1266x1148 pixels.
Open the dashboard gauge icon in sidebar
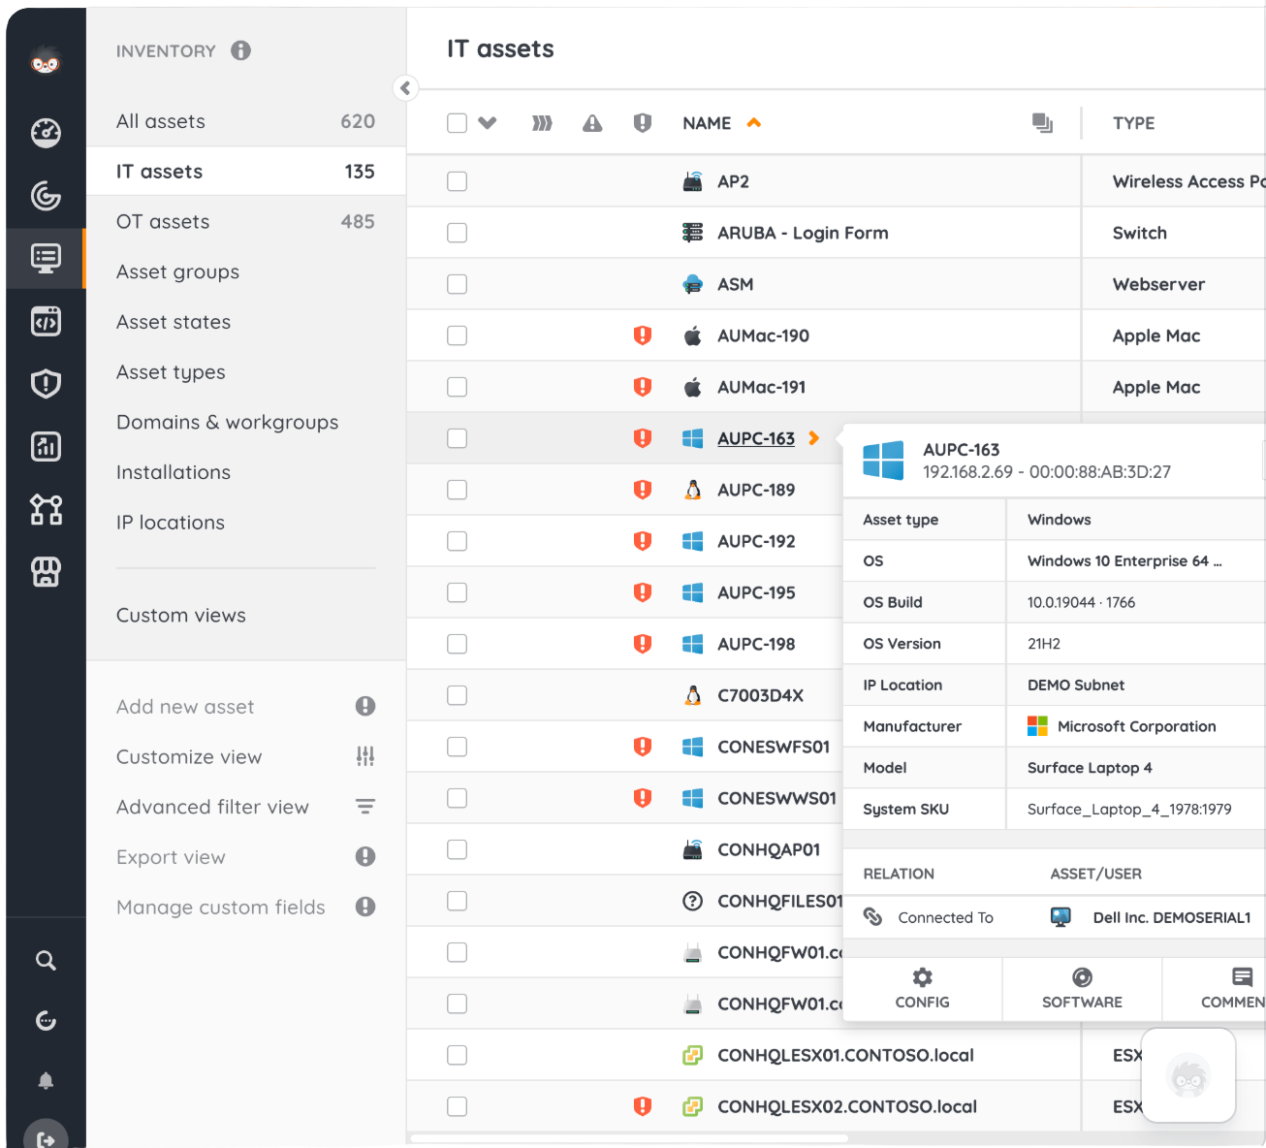click(46, 133)
